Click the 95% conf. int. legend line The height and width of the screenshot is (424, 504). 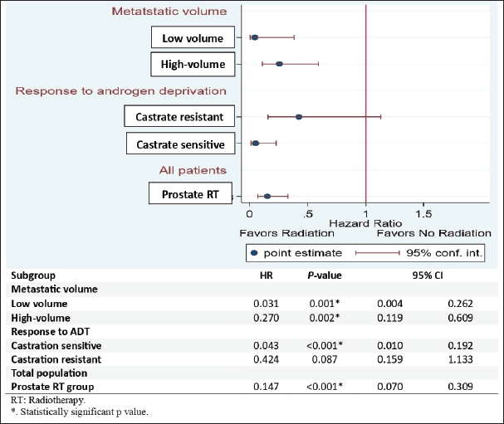[377, 252]
